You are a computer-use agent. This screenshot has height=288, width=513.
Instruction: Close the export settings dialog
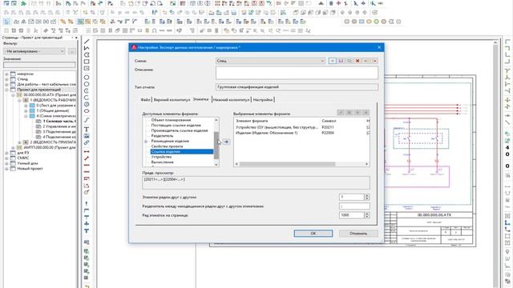pyautogui.click(x=379, y=47)
